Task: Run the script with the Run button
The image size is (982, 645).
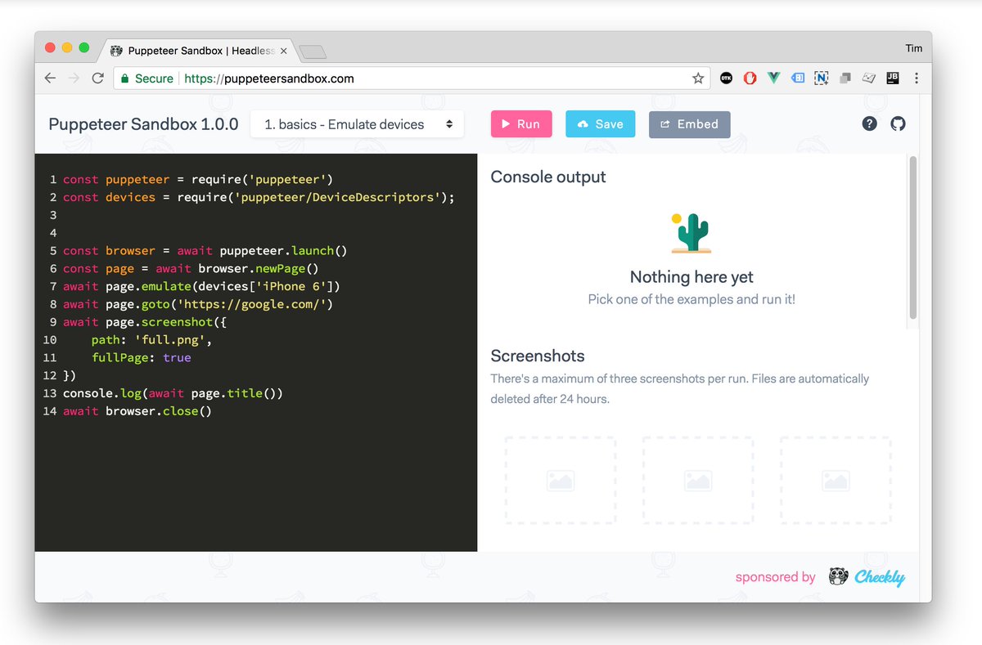Action: 521,124
